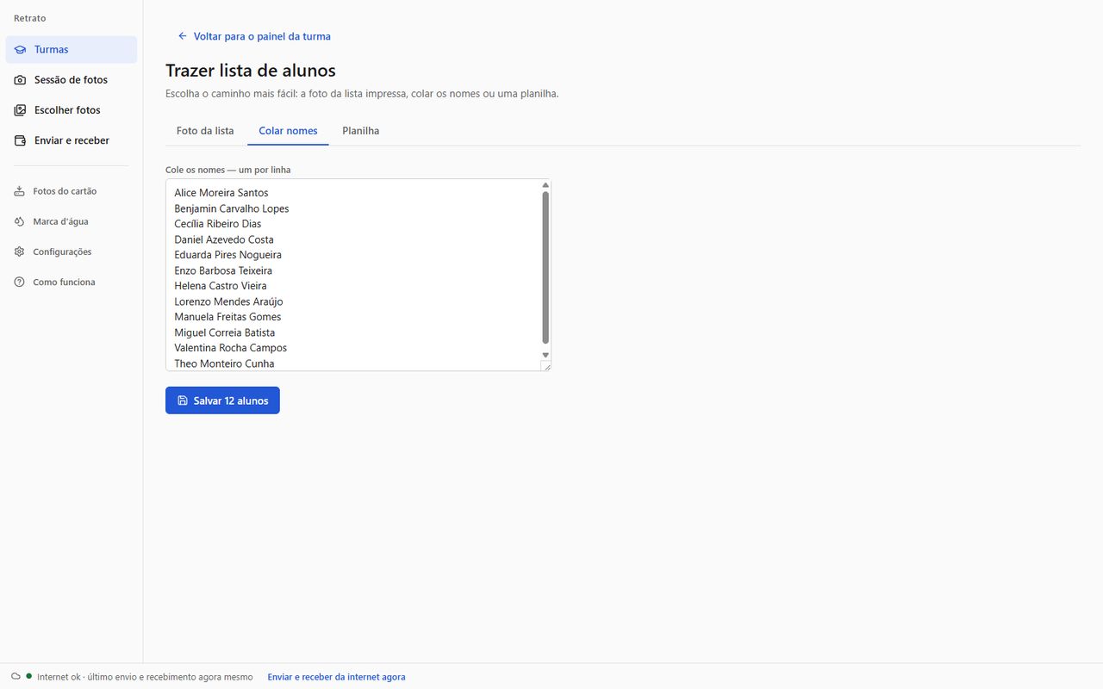Click the back arrow icon
Image resolution: width=1103 pixels, height=689 pixels.
[182, 36]
